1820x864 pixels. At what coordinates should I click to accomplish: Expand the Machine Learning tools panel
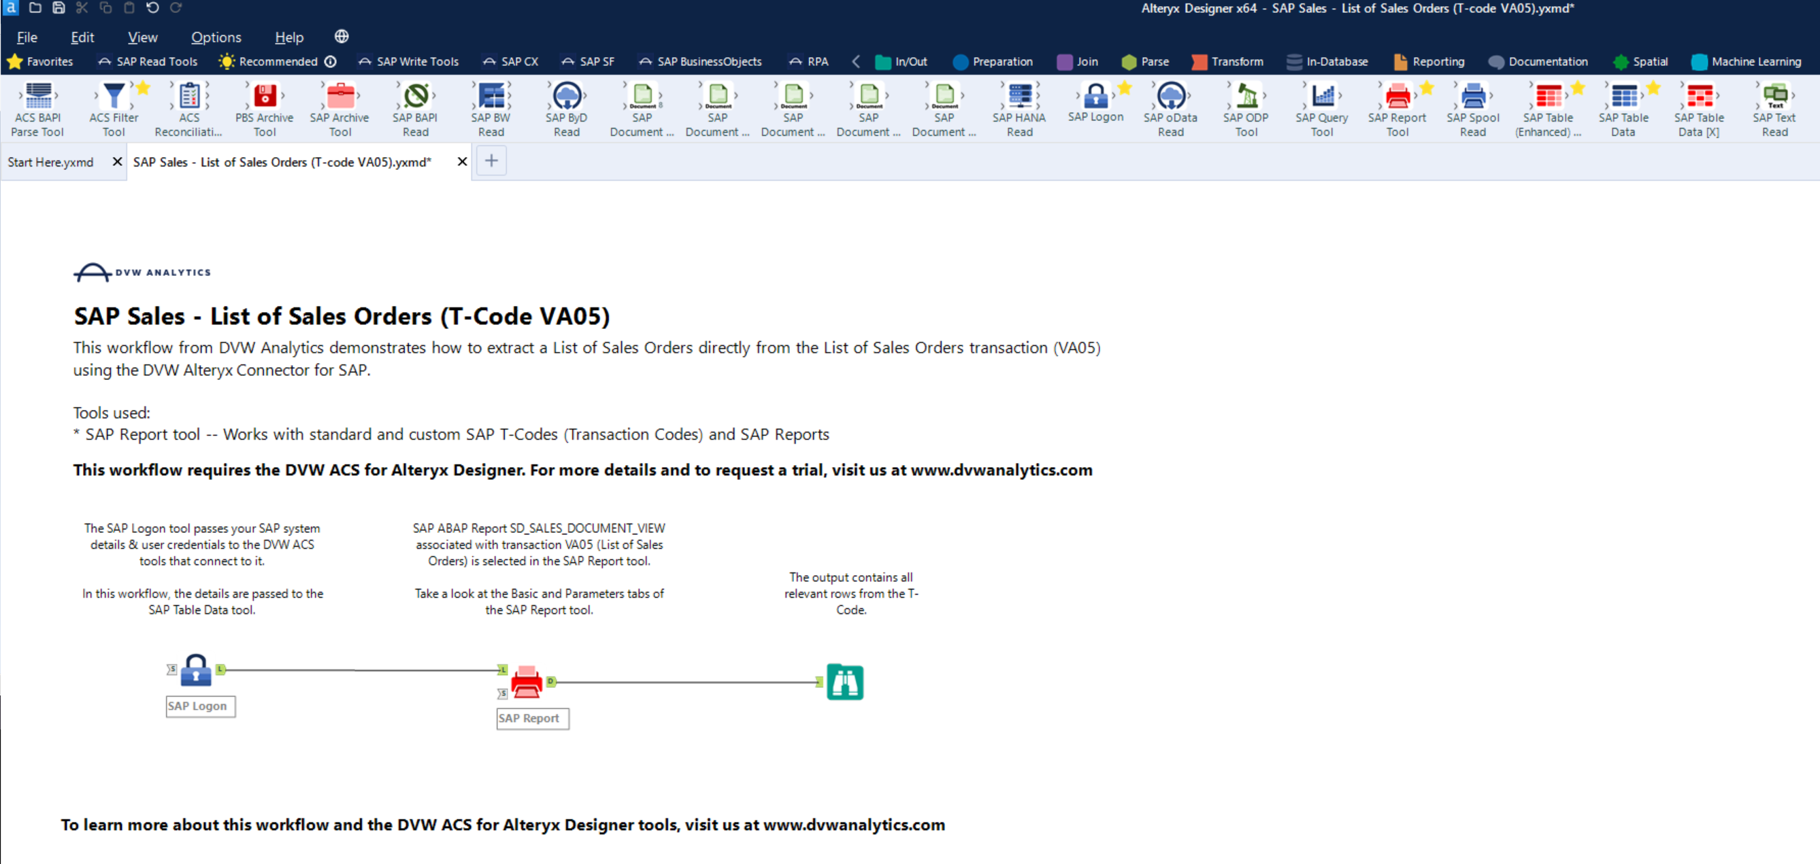[x=1754, y=61]
